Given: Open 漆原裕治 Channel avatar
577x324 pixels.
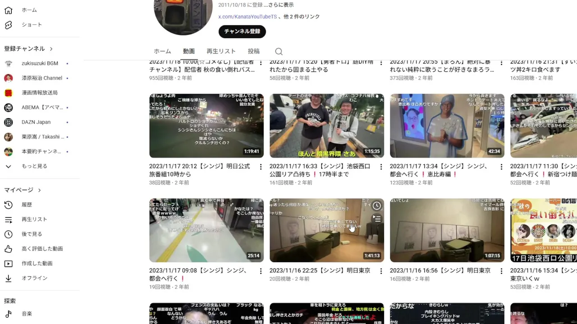Looking at the screenshot, I should point(8,78).
